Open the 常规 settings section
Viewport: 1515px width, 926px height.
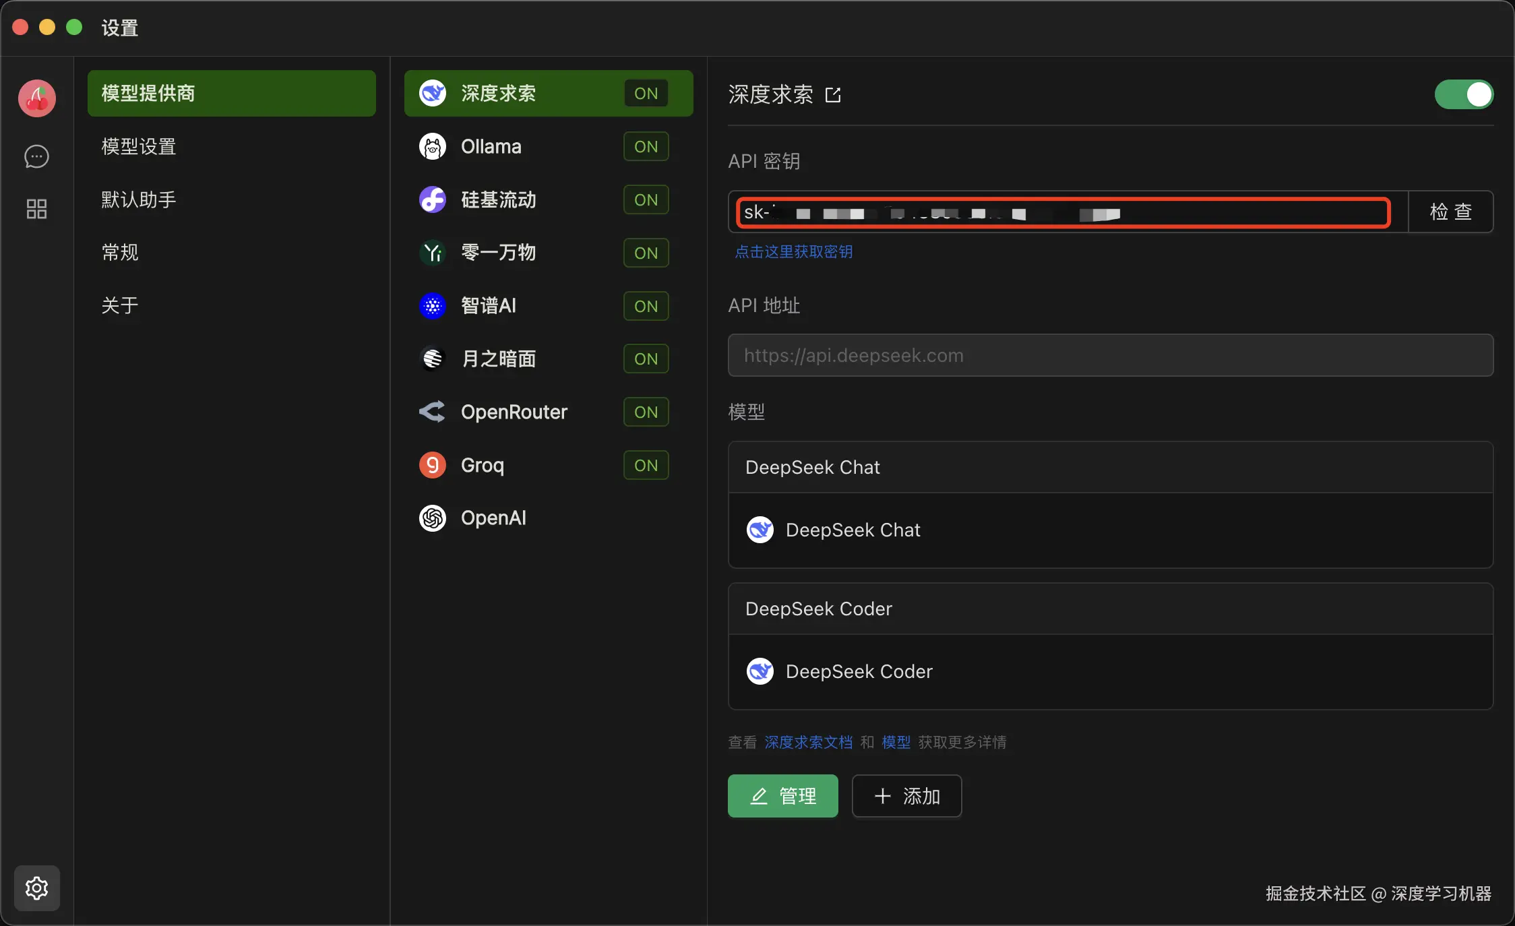[x=119, y=253]
